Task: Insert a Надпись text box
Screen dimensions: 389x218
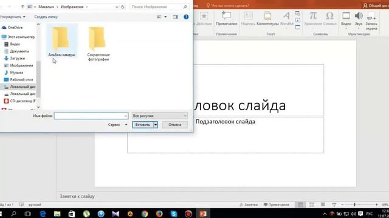Action: 248,19
